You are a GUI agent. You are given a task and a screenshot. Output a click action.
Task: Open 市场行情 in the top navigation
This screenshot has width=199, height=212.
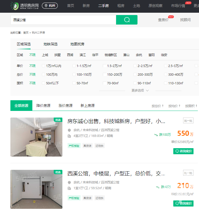(178, 6)
